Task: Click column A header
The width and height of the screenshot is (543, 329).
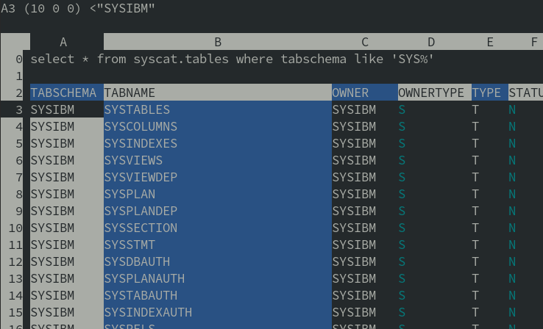Action: pos(63,43)
